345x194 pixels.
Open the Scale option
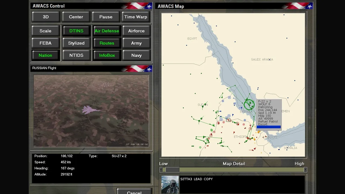(46, 31)
